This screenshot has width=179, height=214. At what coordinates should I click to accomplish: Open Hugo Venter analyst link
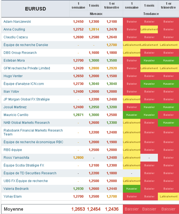[x=13, y=76]
